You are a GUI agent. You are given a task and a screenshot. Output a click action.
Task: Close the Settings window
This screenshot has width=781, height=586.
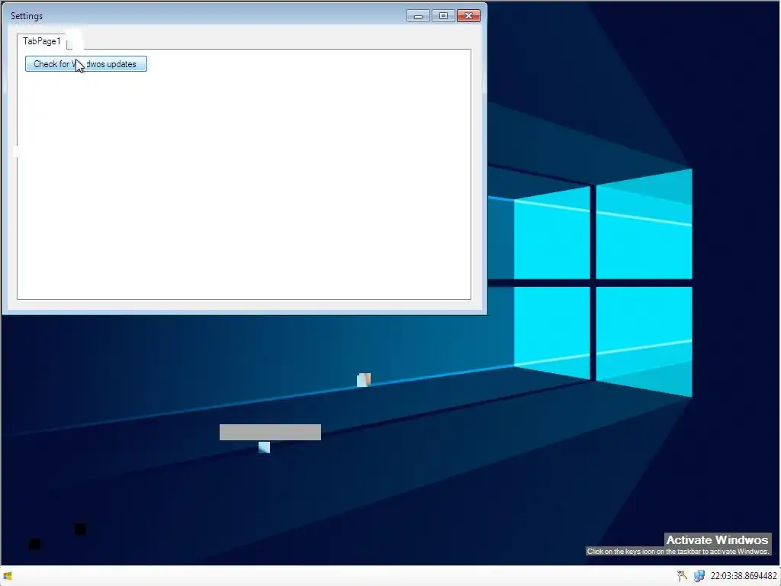pyautogui.click(x=469, y=16)
